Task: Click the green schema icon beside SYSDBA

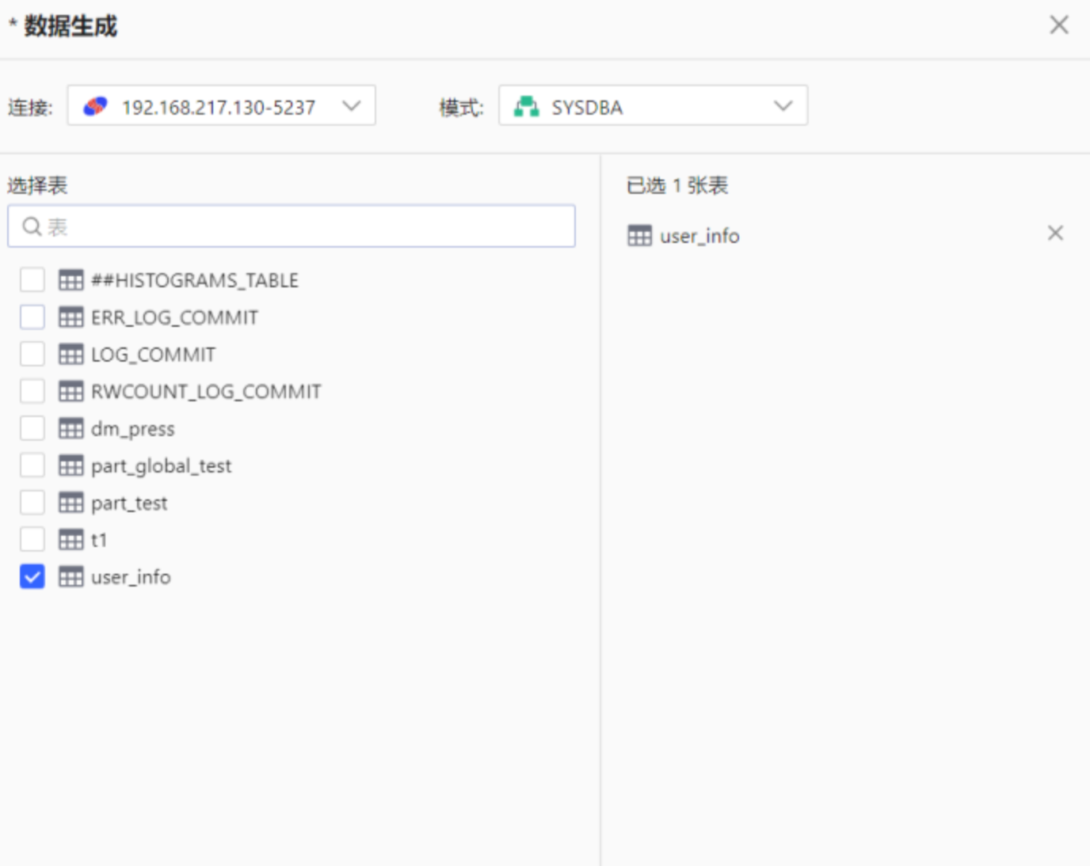Action: pyautogui.click(x=526, y=106)
